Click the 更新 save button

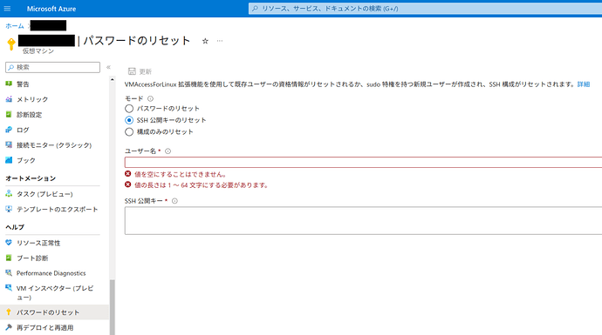(140, 71)
